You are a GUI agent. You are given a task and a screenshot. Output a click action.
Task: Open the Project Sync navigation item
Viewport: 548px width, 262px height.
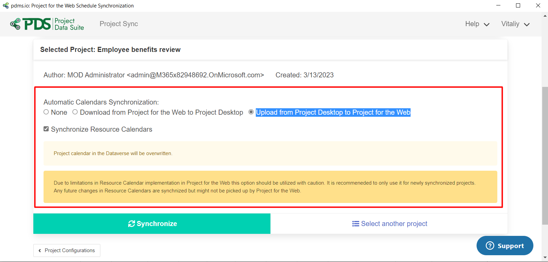tap(119, 24)
